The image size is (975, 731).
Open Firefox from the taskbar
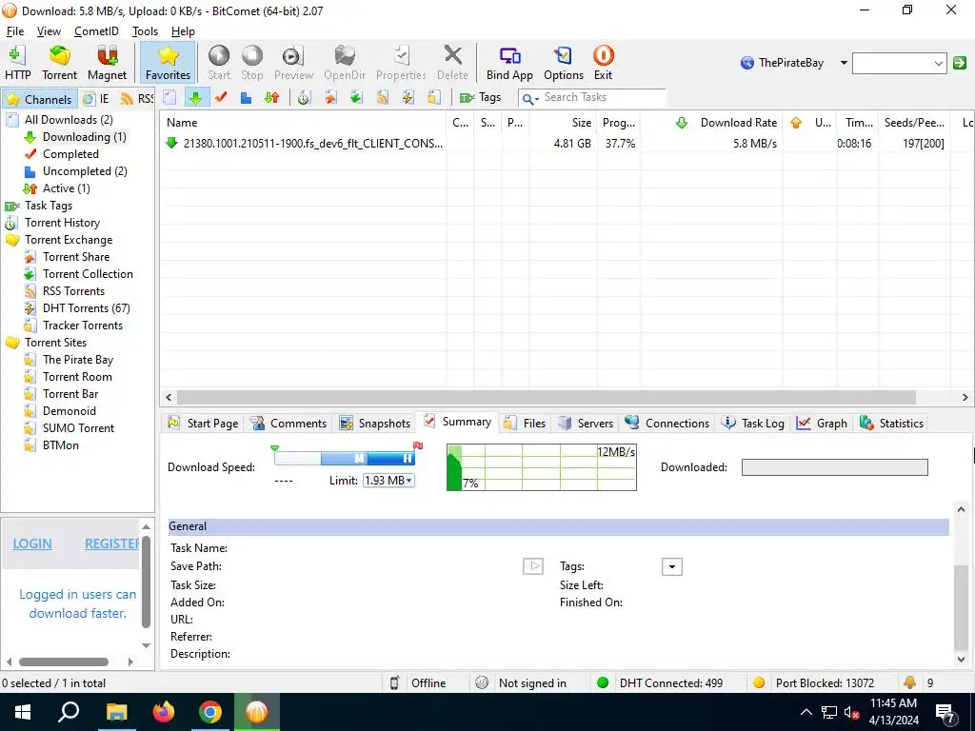164,712
